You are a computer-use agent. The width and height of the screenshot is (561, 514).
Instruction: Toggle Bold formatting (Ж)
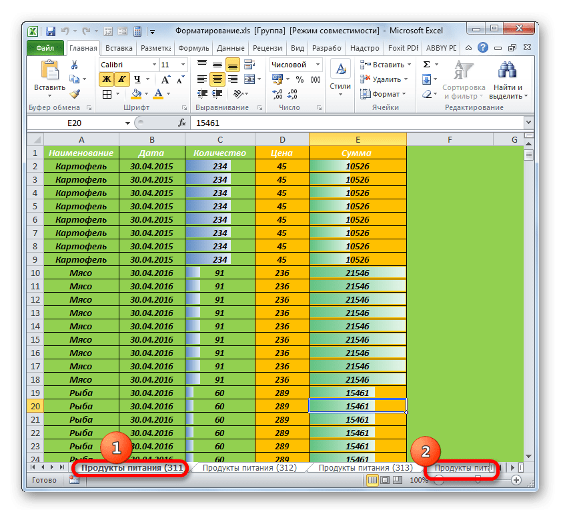coord(107,79)
